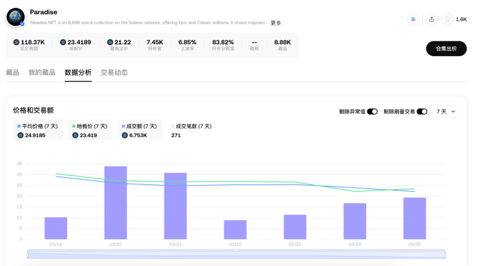Click the star favorite icon

coord(448,19)
